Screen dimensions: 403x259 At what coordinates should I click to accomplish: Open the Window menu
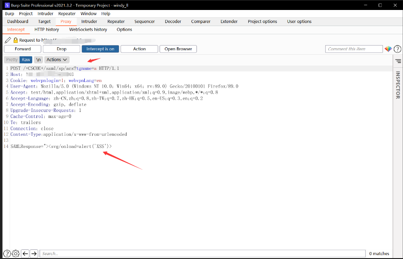[88, 13]
